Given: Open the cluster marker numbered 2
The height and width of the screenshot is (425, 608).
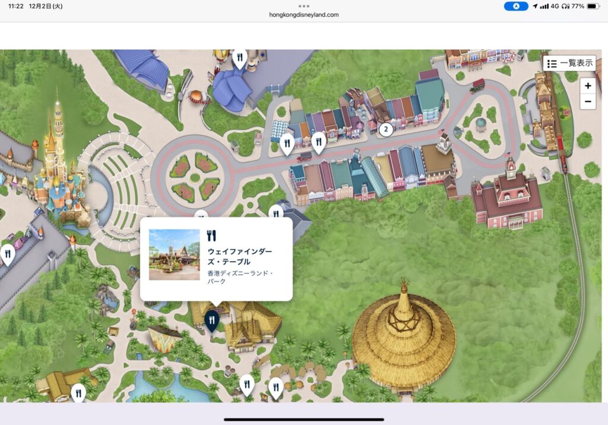Looking at the screenshot, I should pyautogui.click(x=386, y=128).
